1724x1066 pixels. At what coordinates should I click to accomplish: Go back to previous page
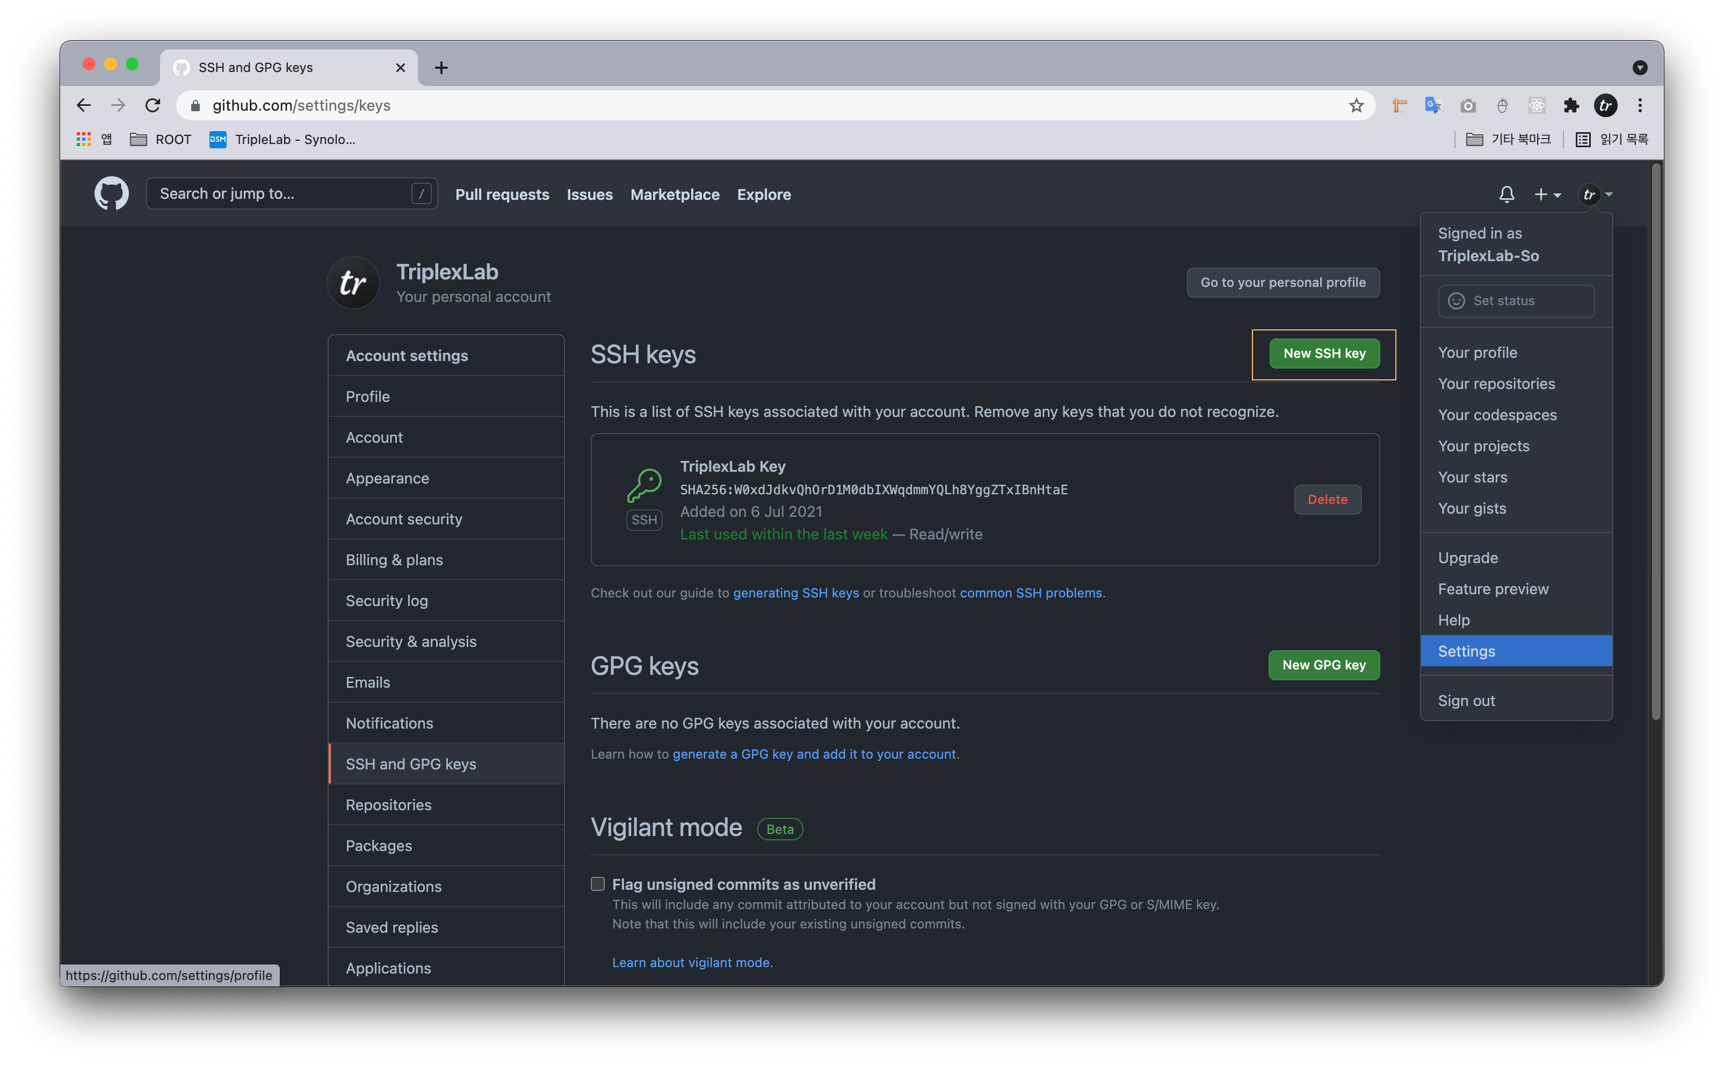click(84, 106)
